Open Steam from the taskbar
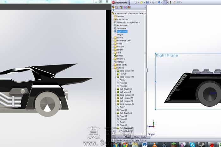This screenshot has height=147, width=221. (x=202, y=144)
